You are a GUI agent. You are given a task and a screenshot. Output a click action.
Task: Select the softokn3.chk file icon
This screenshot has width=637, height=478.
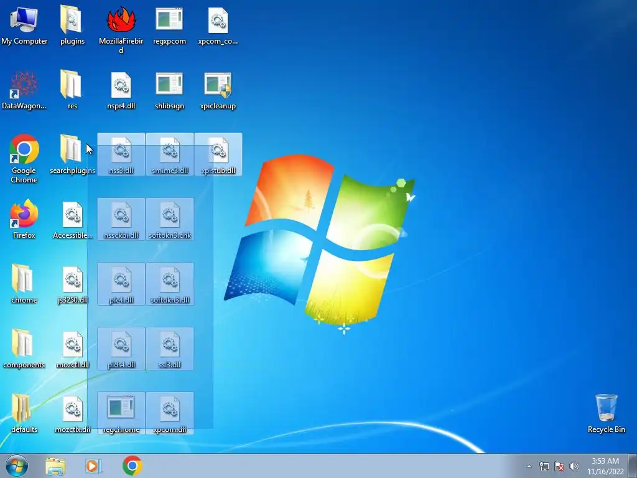169,218
